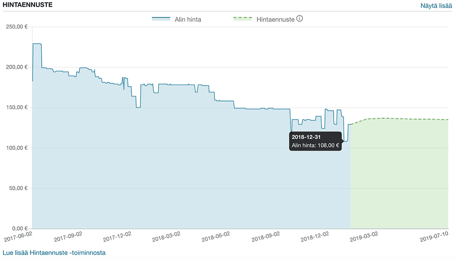Toggle the Hintaennuste legend label

(275, 19)
